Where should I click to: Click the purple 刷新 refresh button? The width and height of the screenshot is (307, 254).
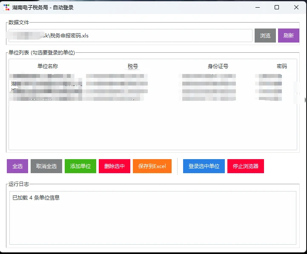coord(289,35)
